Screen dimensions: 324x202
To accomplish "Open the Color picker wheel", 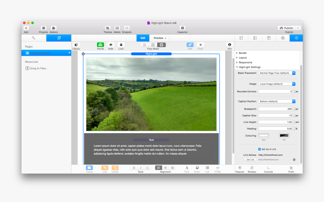I will (197, 168).
